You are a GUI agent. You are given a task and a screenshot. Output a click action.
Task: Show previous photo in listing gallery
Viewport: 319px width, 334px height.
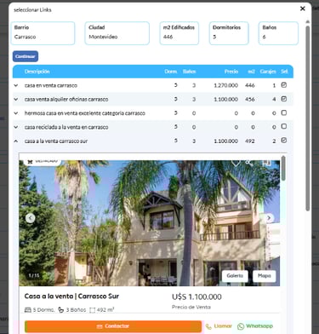click(x=31, y=218)
